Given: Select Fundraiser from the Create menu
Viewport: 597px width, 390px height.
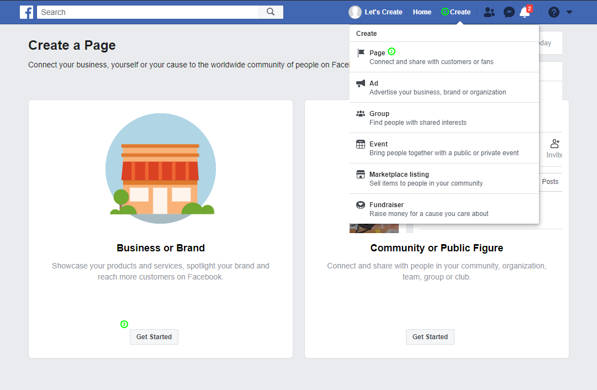Looking at the screenshot, I should pos(387,204).
